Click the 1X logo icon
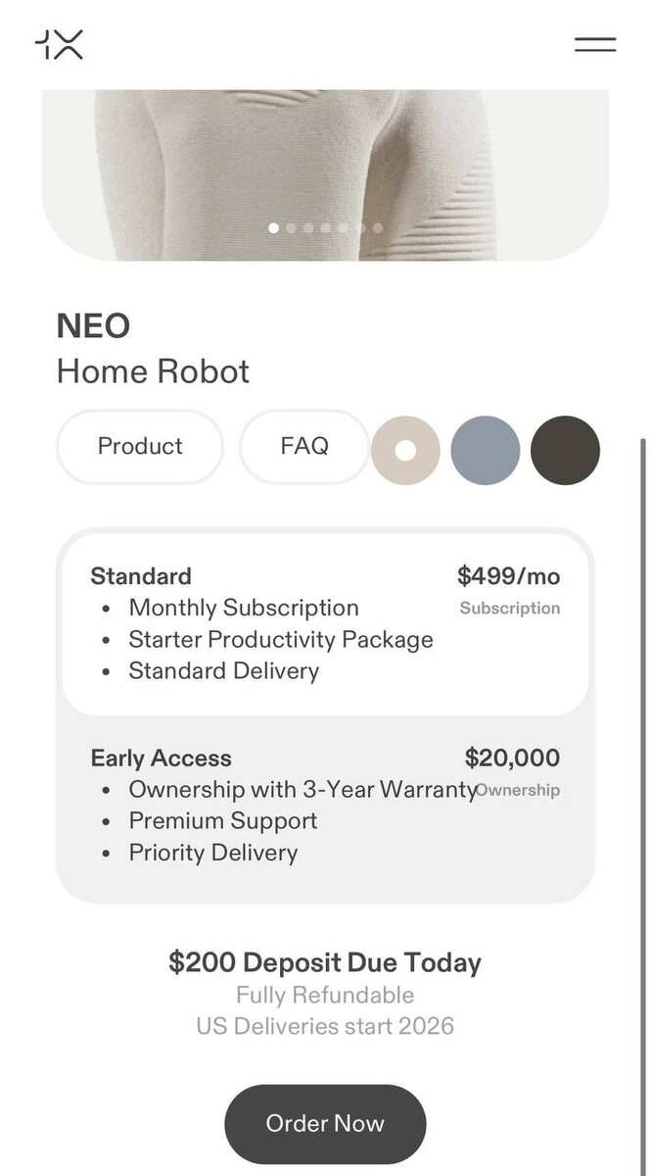Screen dimensions: 651x1176 click(x=59, y=44)
